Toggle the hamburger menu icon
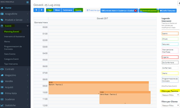The height and width of the screenshot is (108, 180). 27,2
